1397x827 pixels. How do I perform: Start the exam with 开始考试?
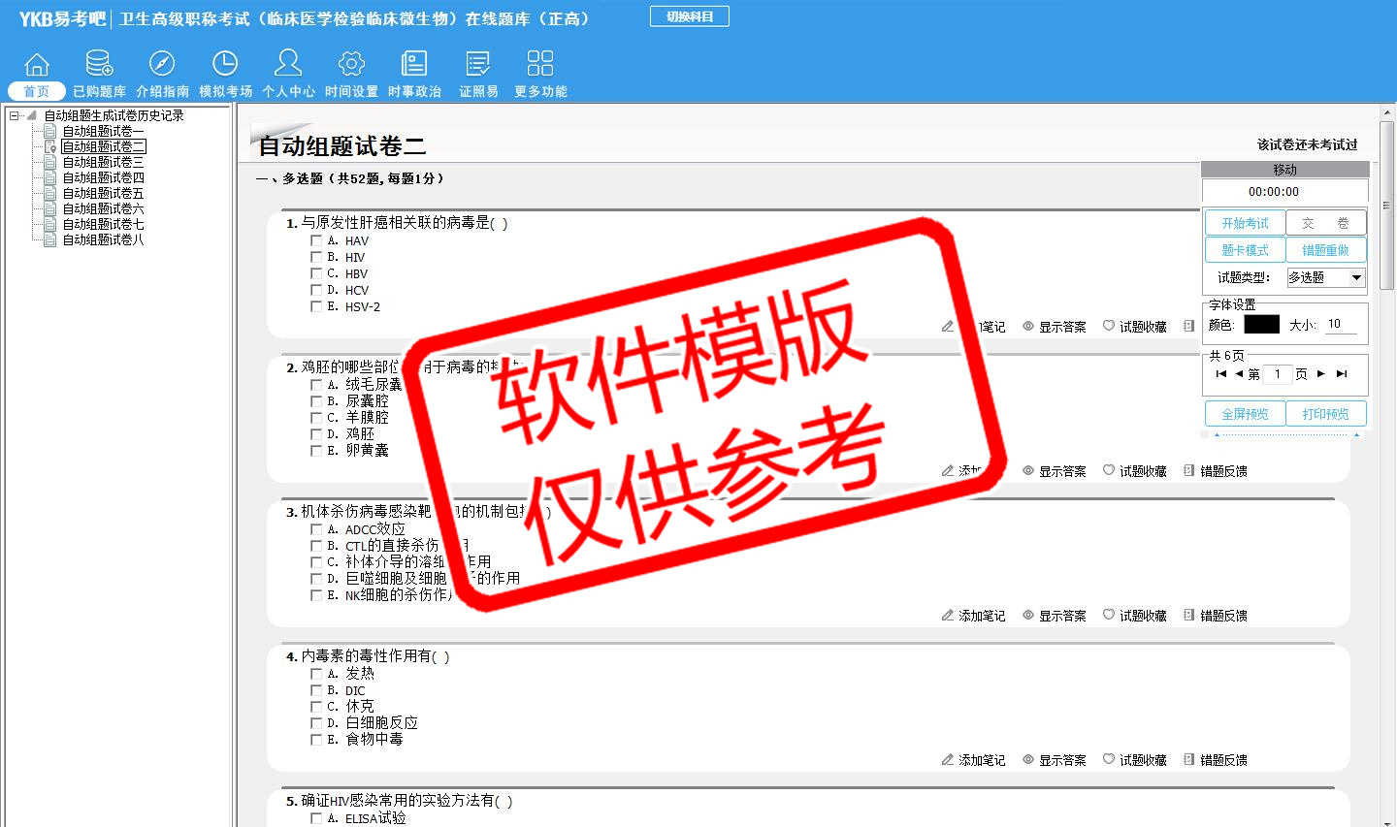point(1245,223)
